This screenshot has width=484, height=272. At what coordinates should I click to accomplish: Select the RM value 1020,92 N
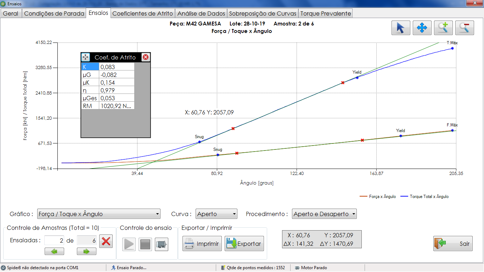point(117,106)
